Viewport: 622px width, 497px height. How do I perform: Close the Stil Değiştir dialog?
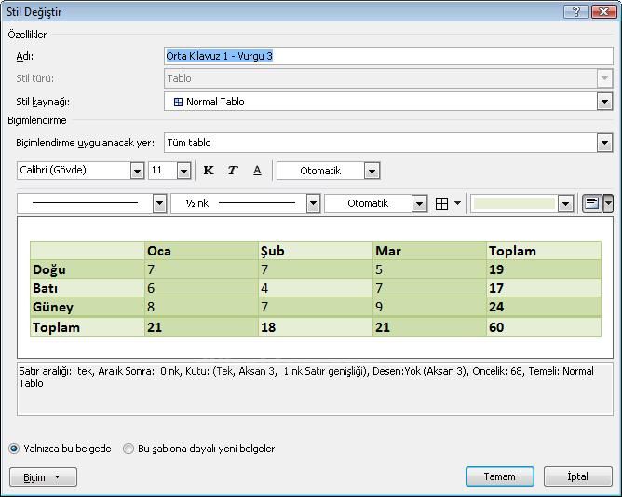click(603, 11)
